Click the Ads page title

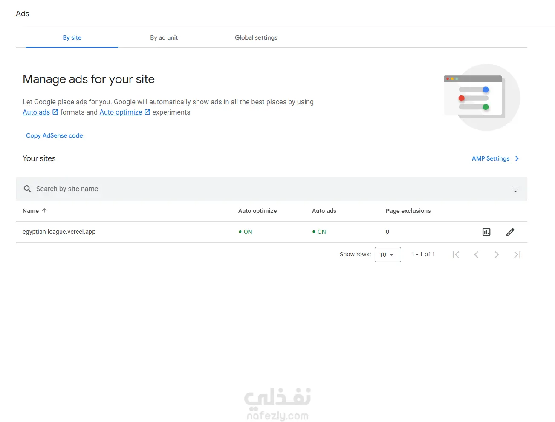pyautogui.click(x=23, y=14)
